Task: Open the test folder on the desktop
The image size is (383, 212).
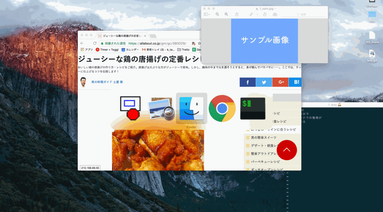Action: pyautogui.click(x=372, y=16)
